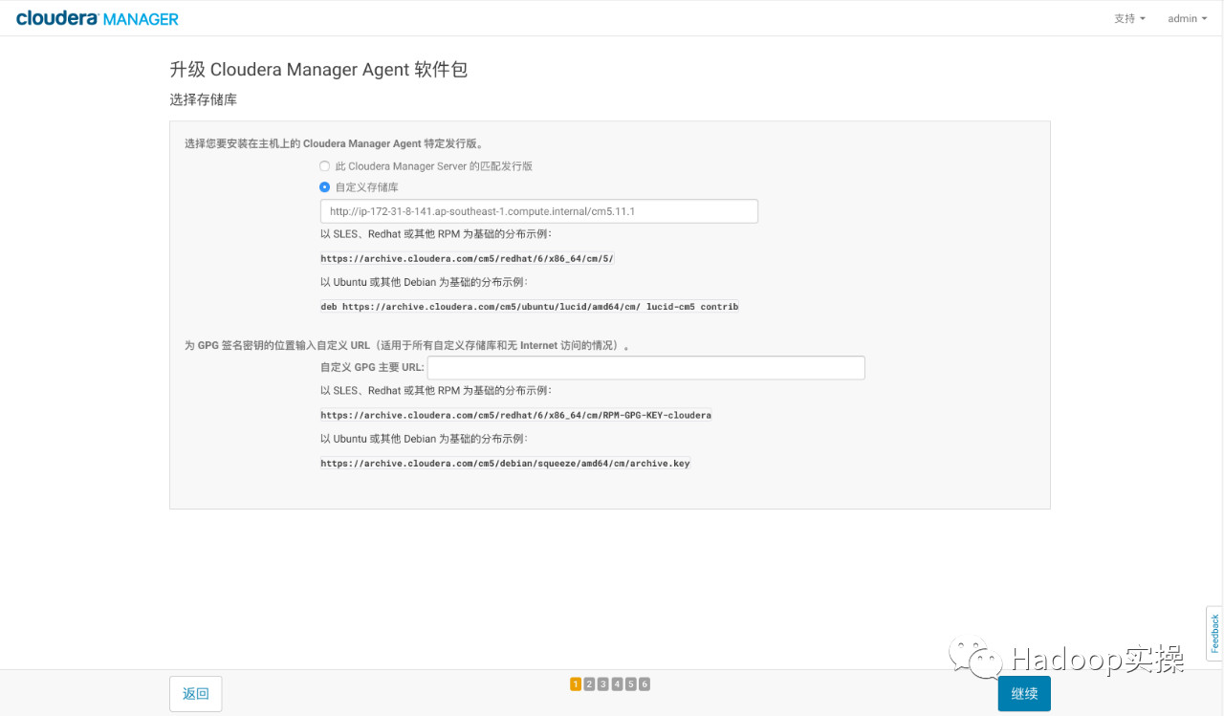The image size is (1224, 716).
Task: Click RPM-GPG-KEY-cloudera example URL text
Action: click(x=516, y=416)
